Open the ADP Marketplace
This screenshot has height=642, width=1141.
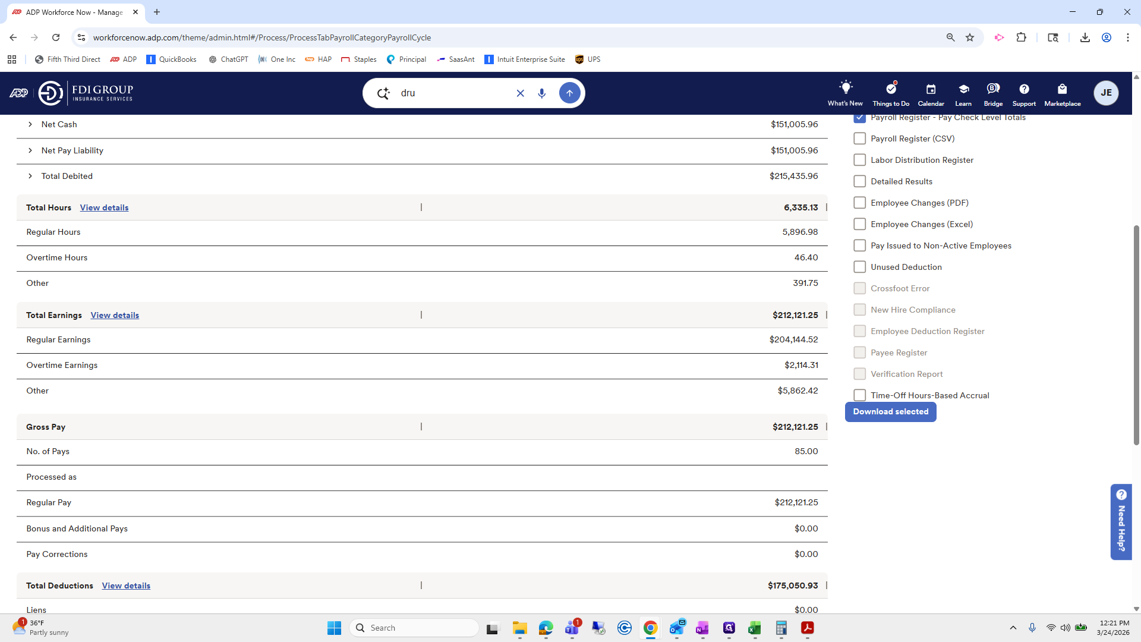[1063, 93]
